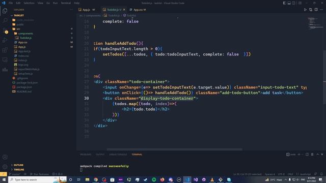This screenshot has width=326, height=183.
Task: Click the Spaces: 4 indentation status item
Action: point(269,174)
